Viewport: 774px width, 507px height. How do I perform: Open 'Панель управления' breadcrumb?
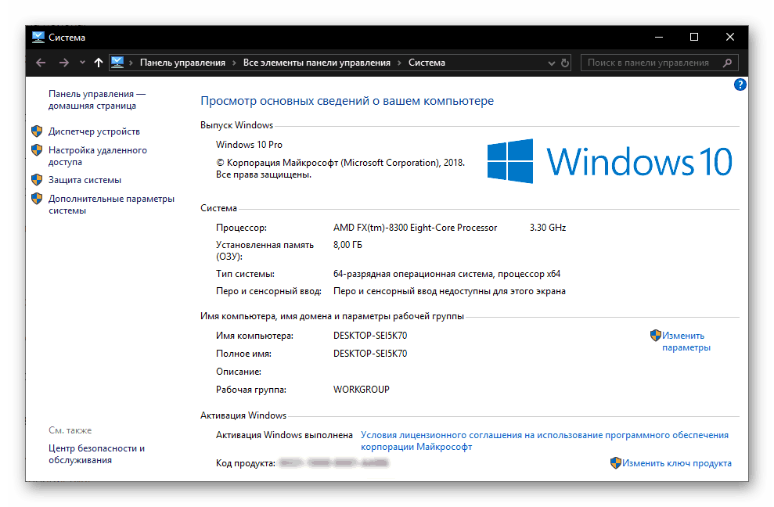click(182, 63)
